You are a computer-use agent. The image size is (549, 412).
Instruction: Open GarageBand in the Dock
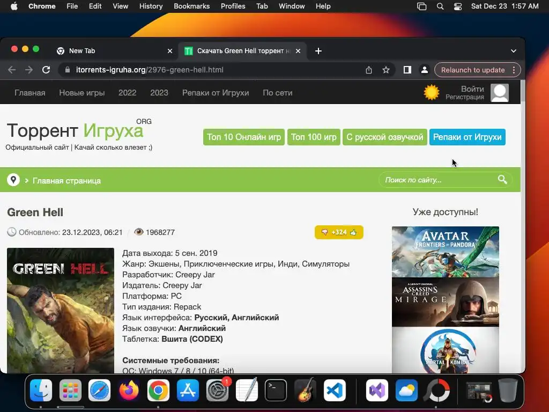point(305,391)
